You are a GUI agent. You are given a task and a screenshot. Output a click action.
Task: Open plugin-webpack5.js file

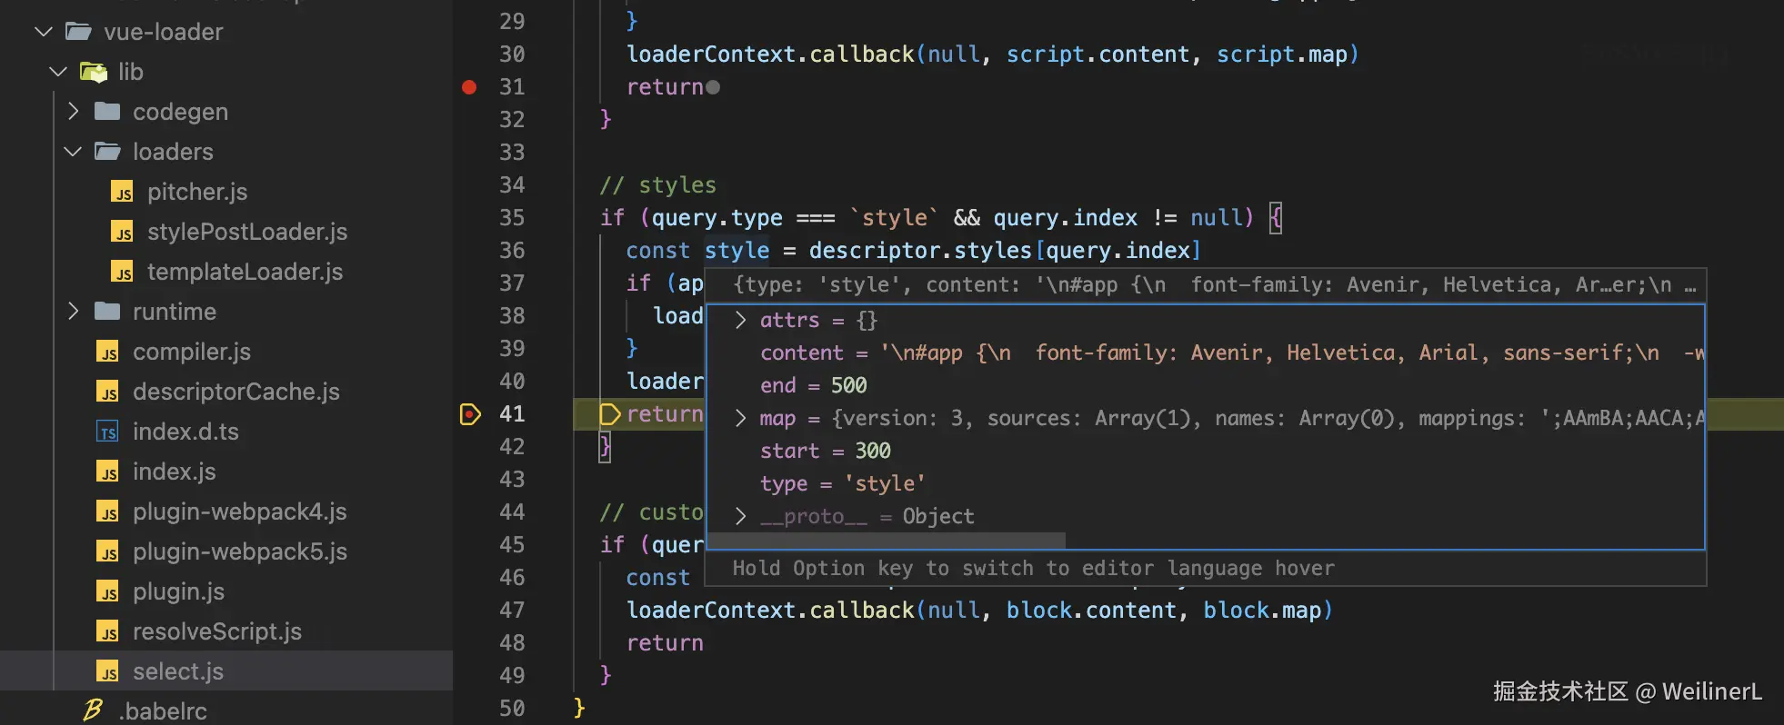tap(240, 551)
